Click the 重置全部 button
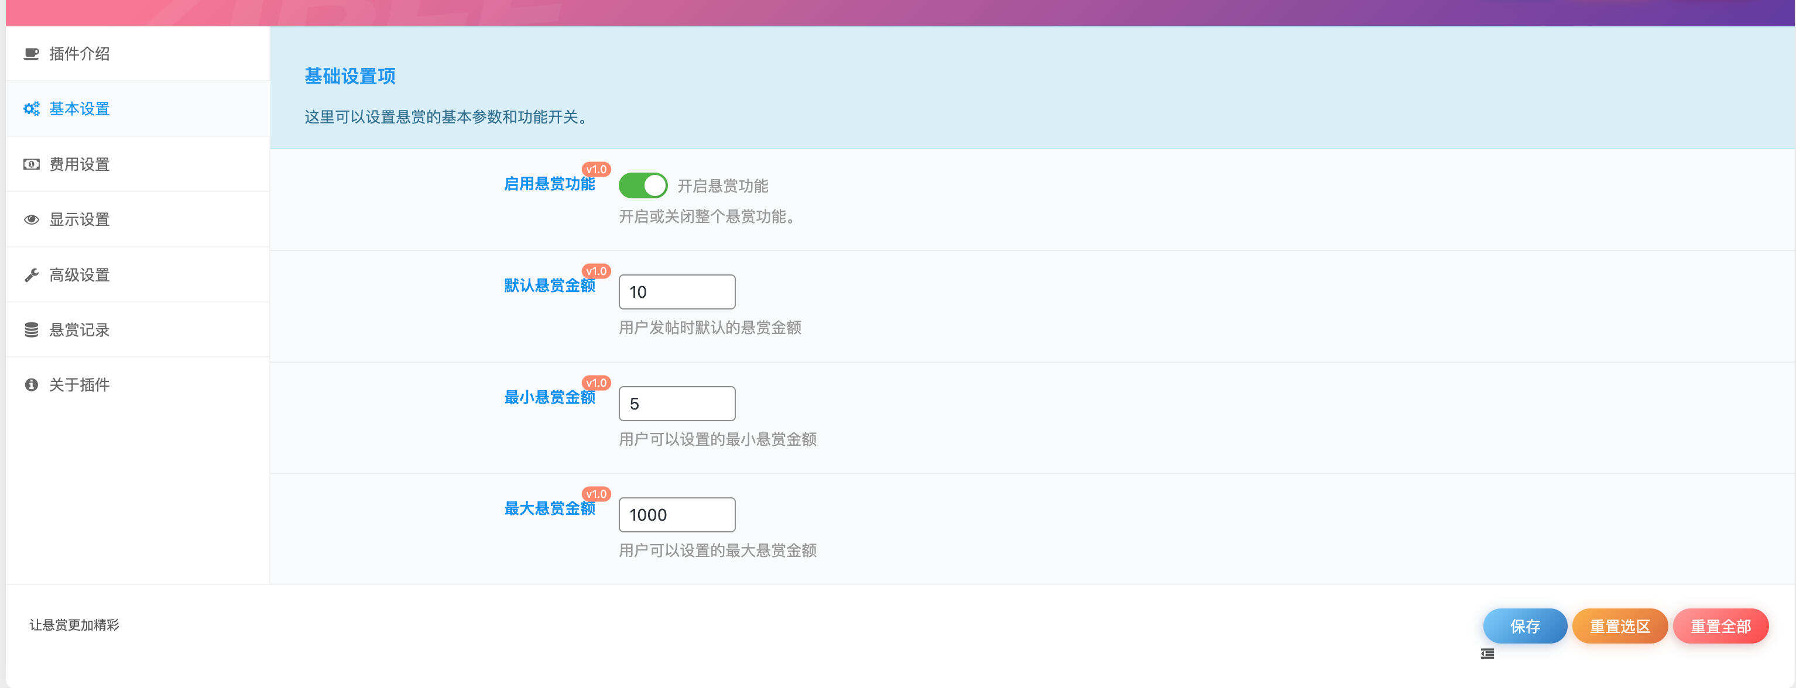 1720,626
